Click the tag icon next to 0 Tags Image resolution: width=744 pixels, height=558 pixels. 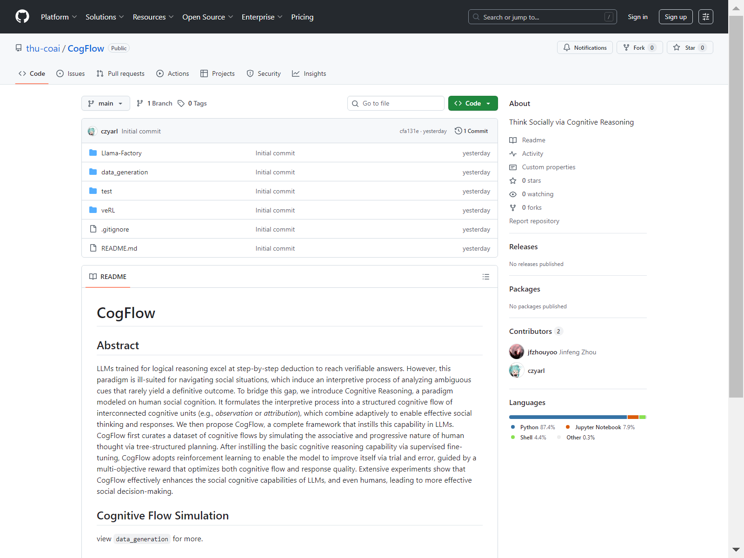(181, 103)
